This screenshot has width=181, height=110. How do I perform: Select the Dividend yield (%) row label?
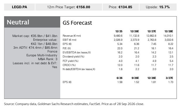[73, 57]
